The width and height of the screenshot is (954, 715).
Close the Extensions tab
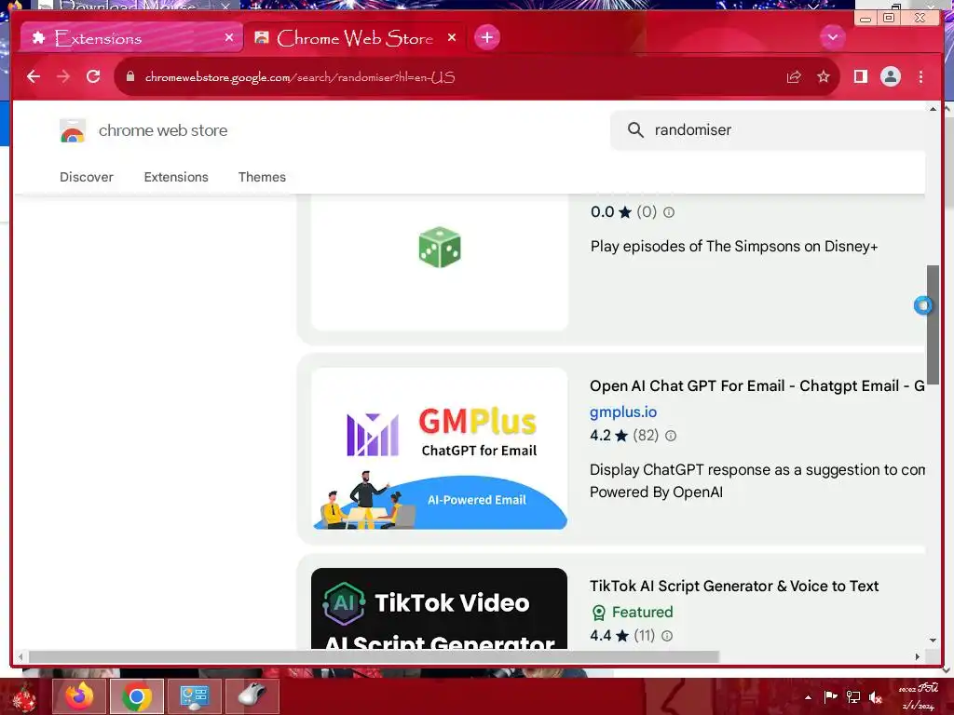(x=229, y=37)
